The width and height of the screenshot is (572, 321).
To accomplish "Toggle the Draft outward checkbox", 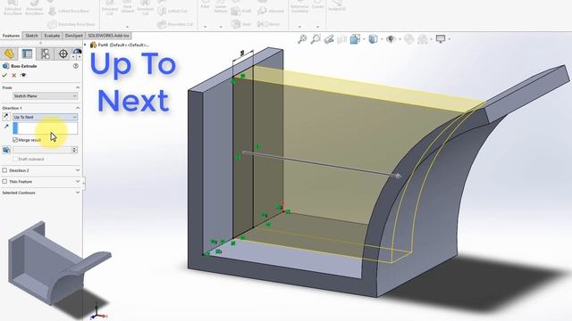I will pos(15,159).
